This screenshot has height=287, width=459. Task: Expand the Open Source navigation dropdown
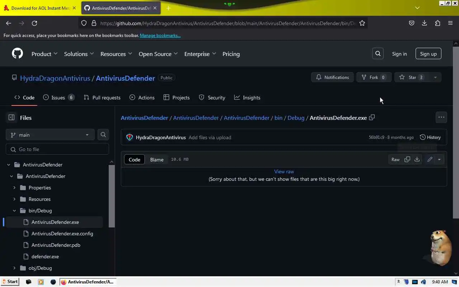[158, 54]
